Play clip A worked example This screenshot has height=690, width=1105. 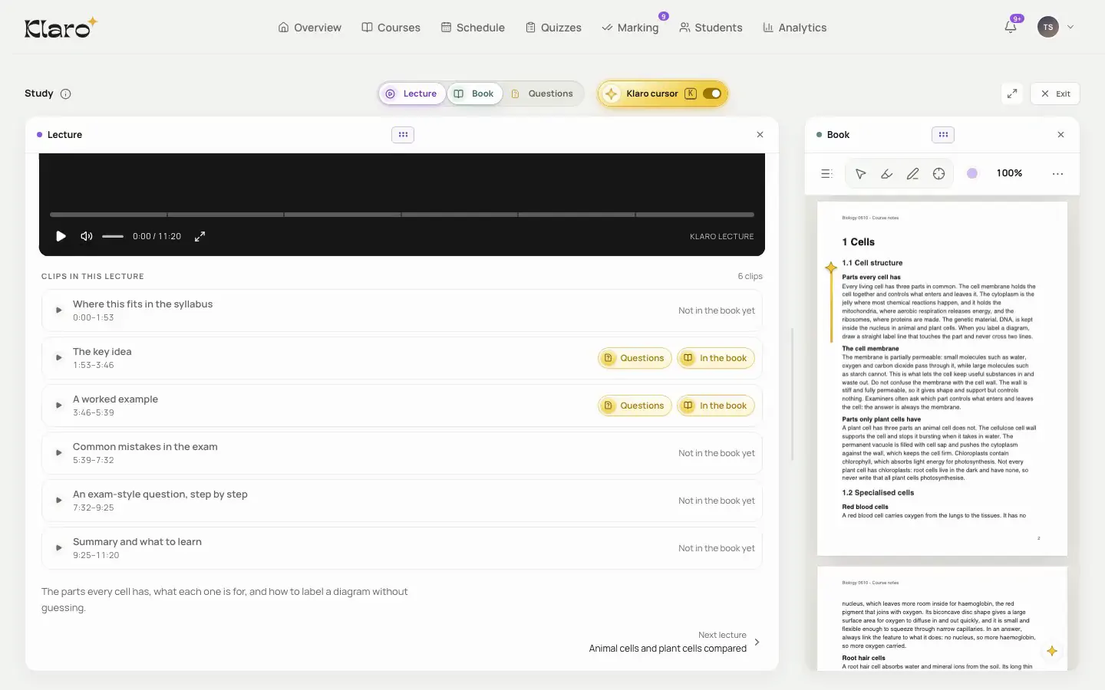point(59,406)
